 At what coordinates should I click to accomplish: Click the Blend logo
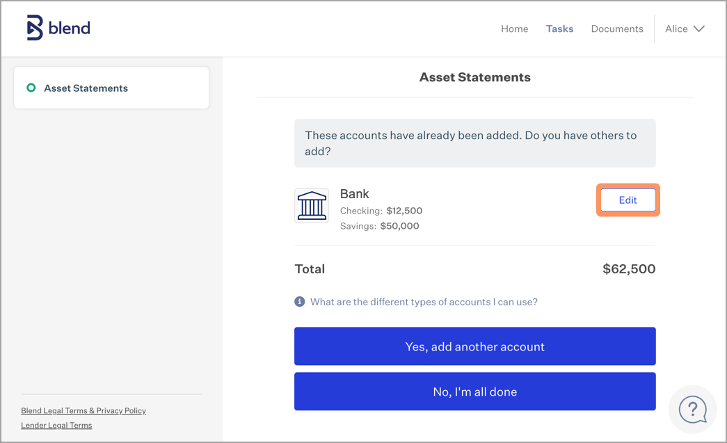58,28
